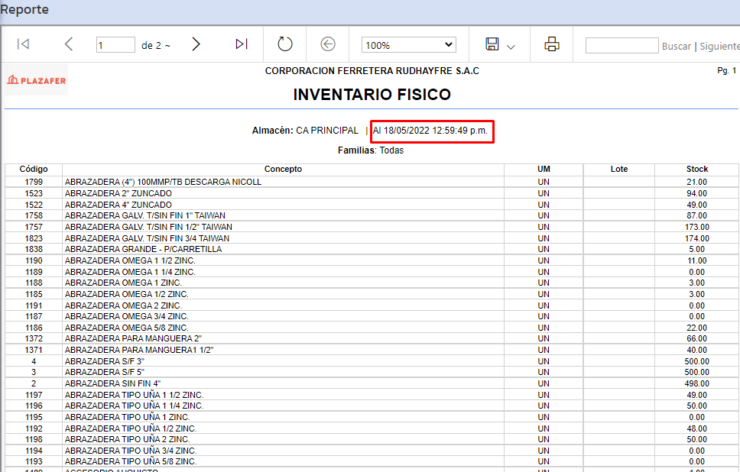Click the Stock column header

(x=697, y=169)
